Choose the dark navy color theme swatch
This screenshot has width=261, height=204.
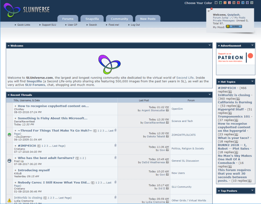pos(216,3)
